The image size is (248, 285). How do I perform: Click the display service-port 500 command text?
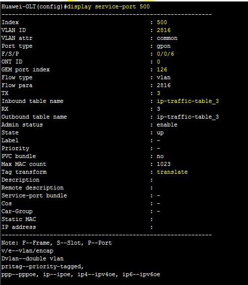point(108,7)
